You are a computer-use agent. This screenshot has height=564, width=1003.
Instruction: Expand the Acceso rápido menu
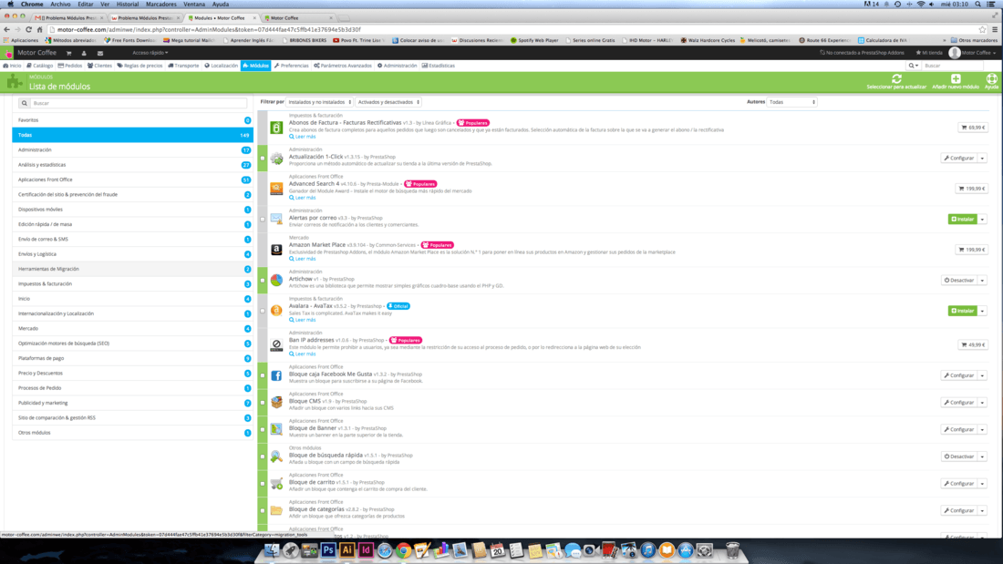(x=150, y=53)
